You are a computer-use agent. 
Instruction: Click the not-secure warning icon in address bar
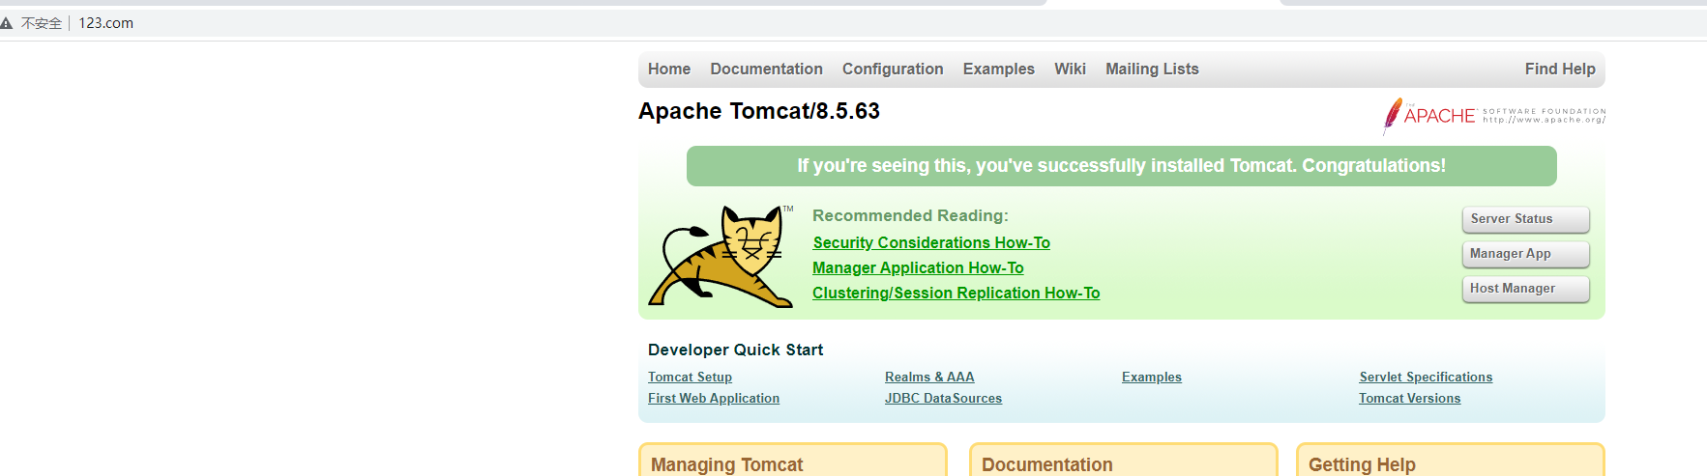point(7,23)
